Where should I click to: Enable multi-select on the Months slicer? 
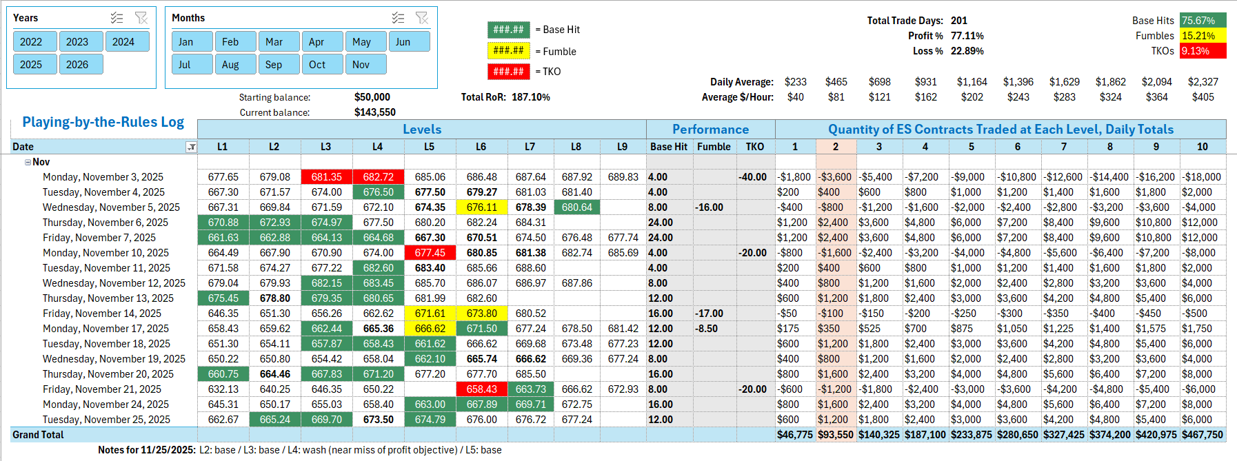(398, 18)
